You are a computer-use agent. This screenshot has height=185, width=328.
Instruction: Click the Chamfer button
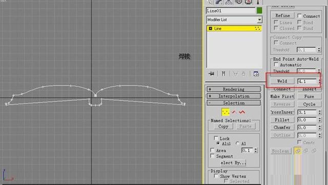tap(282, 127)
